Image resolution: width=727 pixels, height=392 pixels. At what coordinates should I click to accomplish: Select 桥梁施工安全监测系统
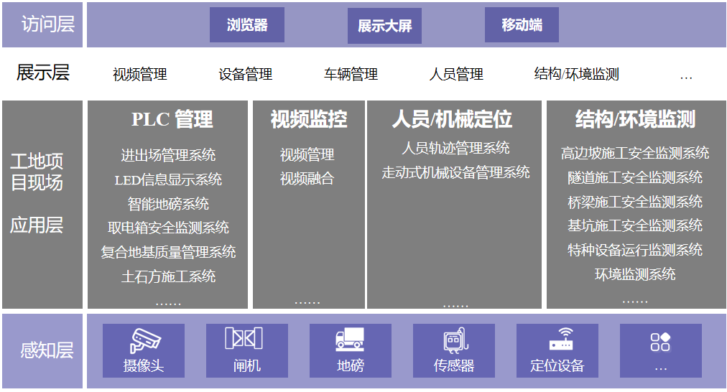coord(635,202)
